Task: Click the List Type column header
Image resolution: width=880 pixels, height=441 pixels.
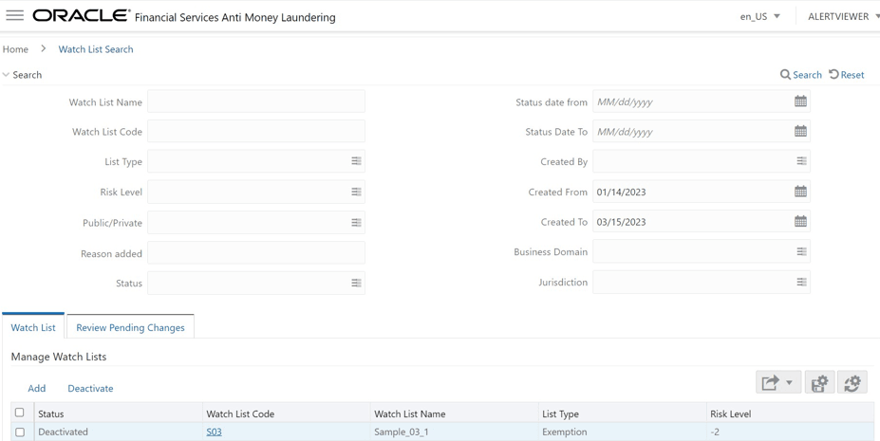Action: [622, 413]
